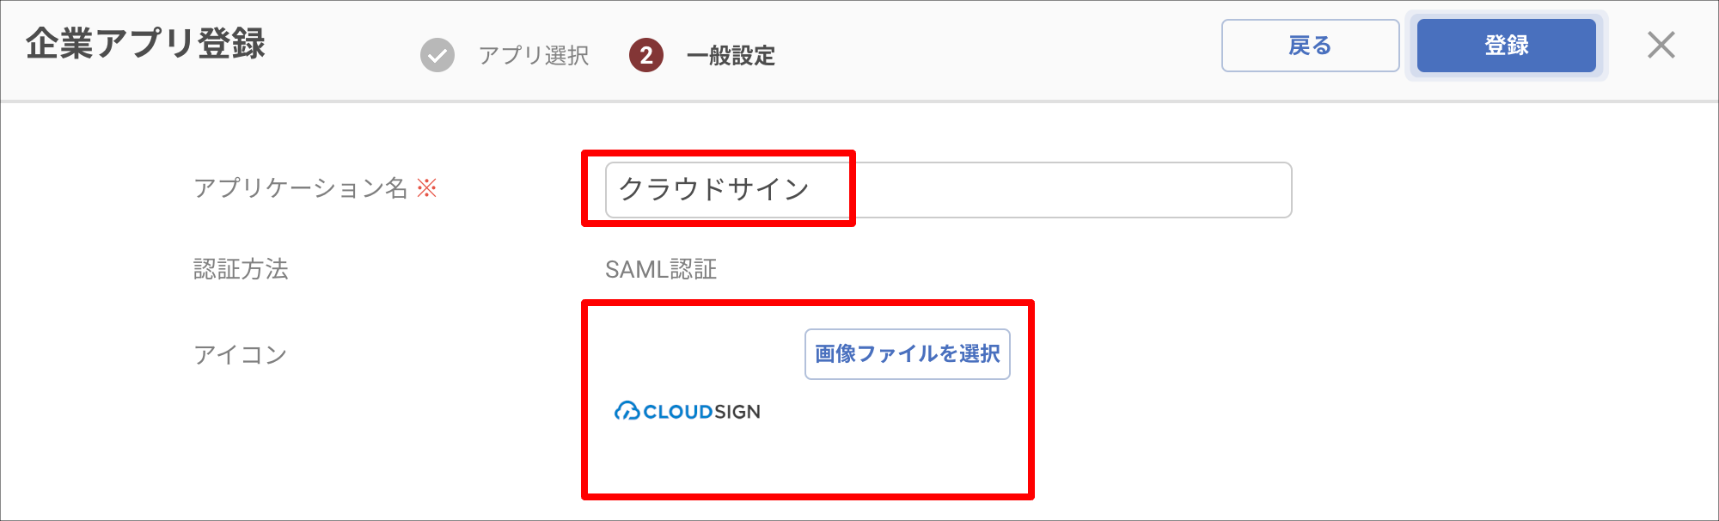The height and width of the screenshot is (521, 1719).
Task: Click the アプリケーション名 field label
Action: pyautogui.click(x=300, y=188)
